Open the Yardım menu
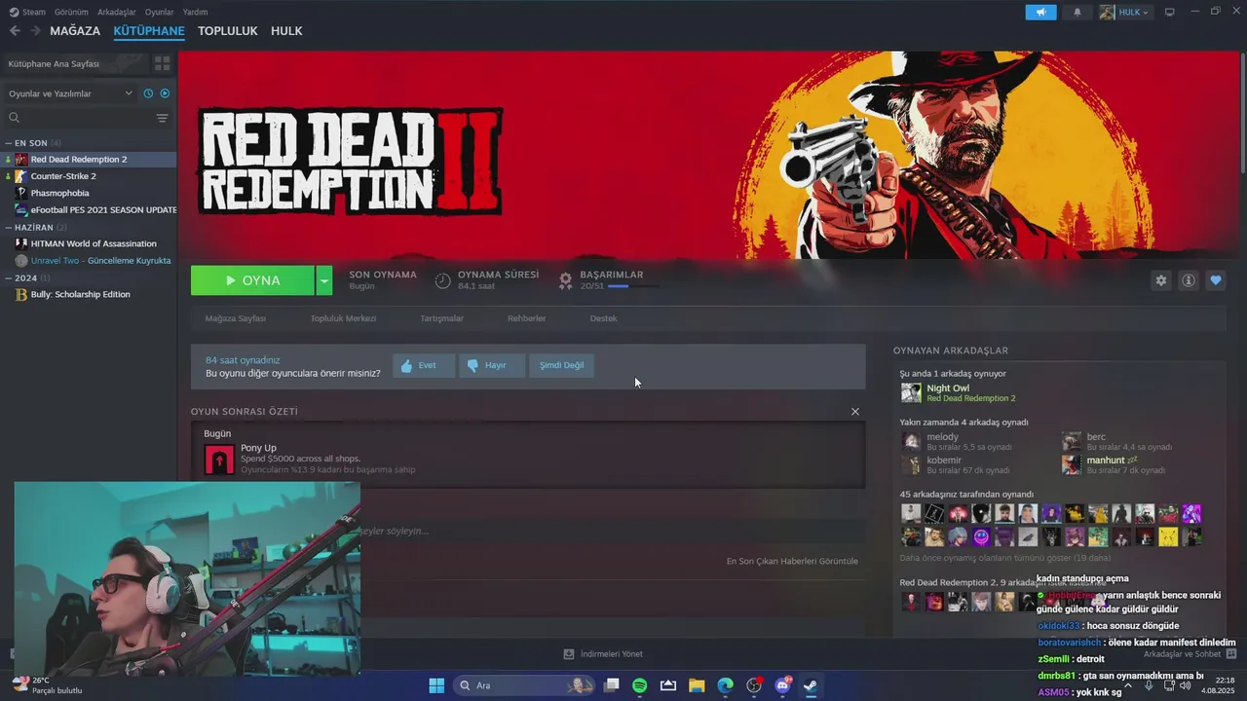Screen dimensions: 1247x701 pyautogui.click(x=195, y=12)
